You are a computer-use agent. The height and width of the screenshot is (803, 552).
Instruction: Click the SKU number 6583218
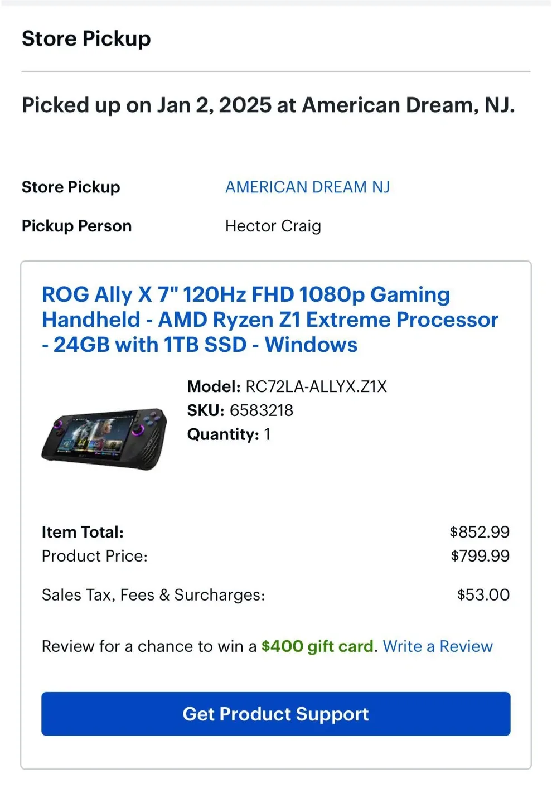click(262, 410)
